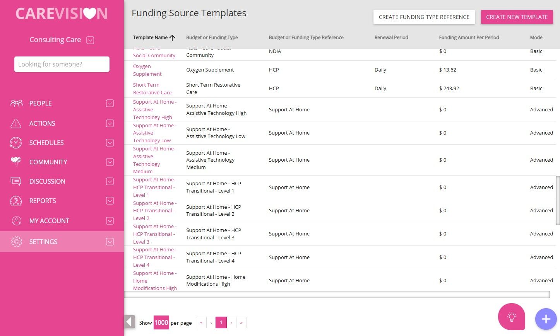Screen dimensions: 560x336
Task: Click the People sidebar icon
Action: [x=16, y=103]
